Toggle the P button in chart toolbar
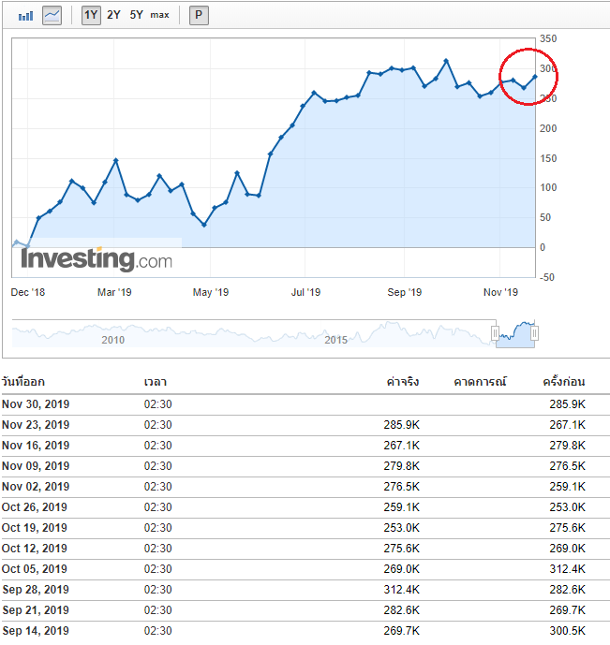 200,15
